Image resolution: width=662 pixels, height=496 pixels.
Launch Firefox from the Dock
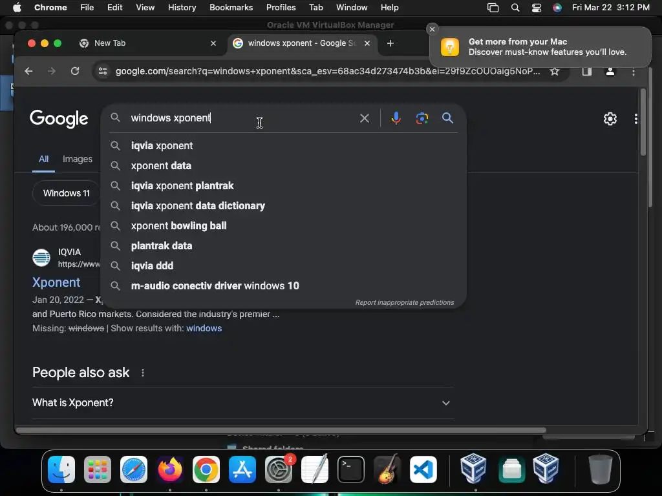(x=170, y=469)
